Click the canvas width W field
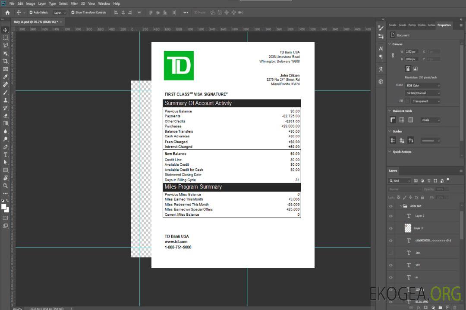This screenshot has height=310, width=466. pyautogui.click(x=412, y=52)
